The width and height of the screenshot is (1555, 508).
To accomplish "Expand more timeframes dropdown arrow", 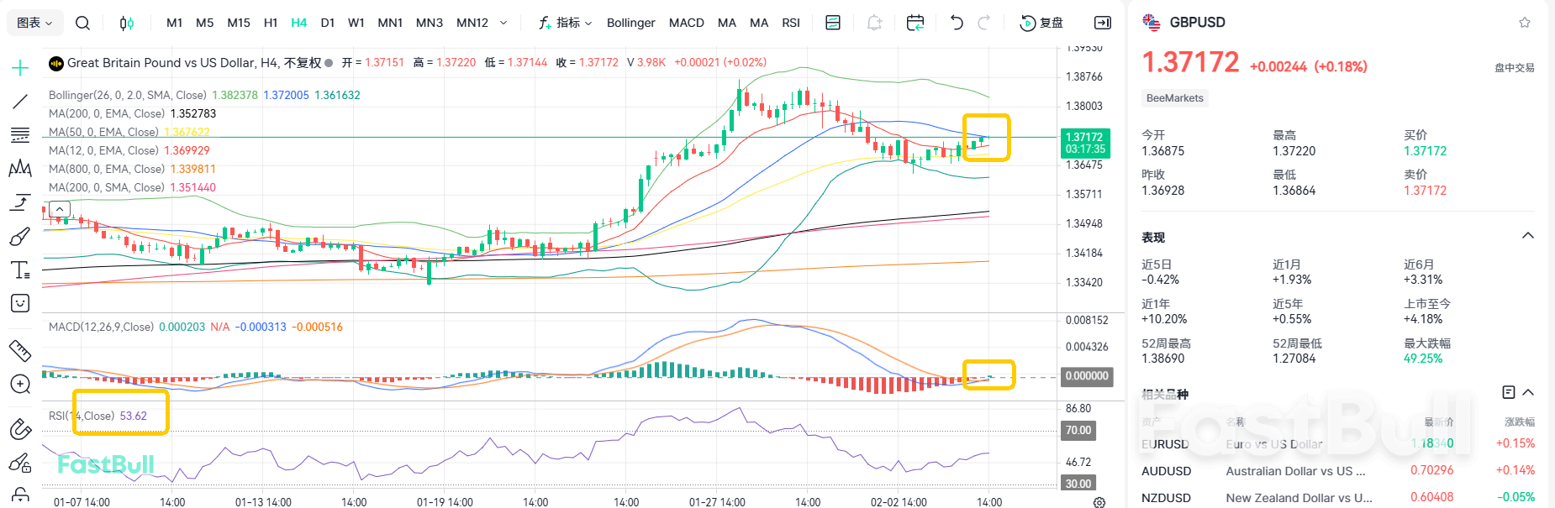I will [503, 23].
